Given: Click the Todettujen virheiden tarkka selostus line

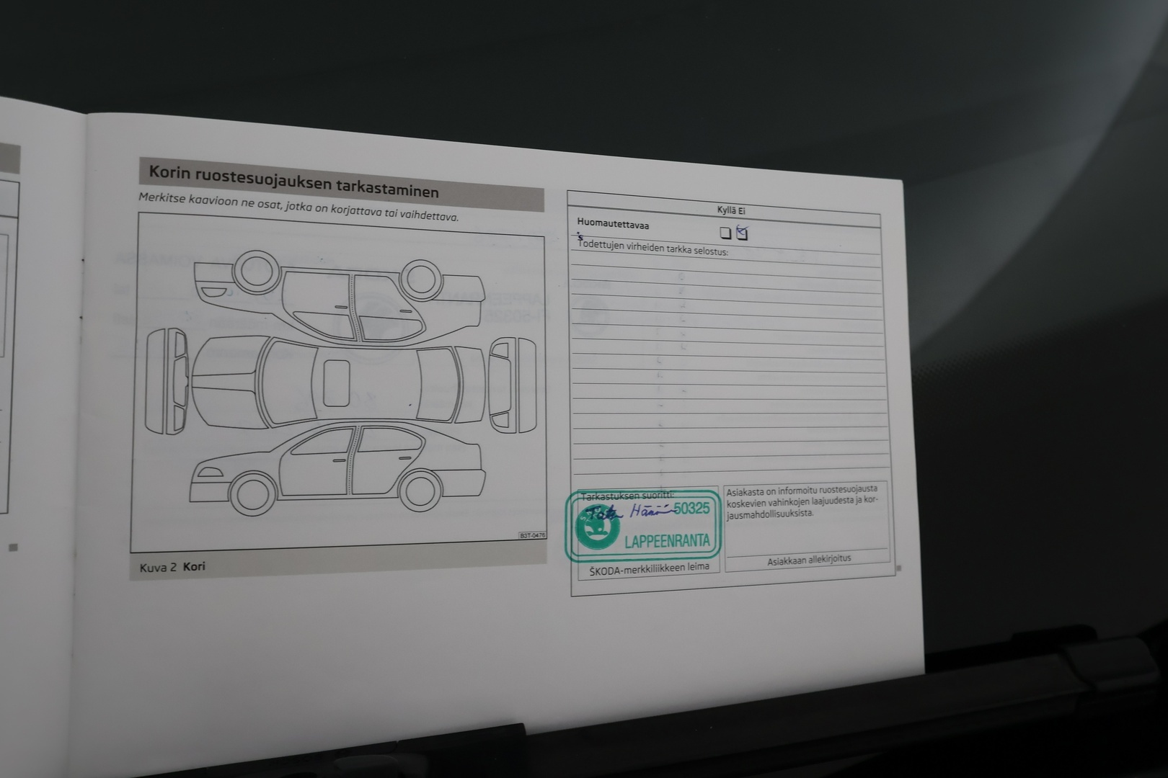Looking at the screenshot, I should coord(652,247).
